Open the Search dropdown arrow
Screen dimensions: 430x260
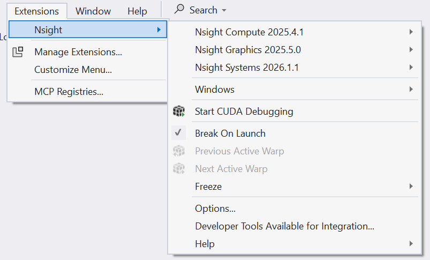click(224, 11)
